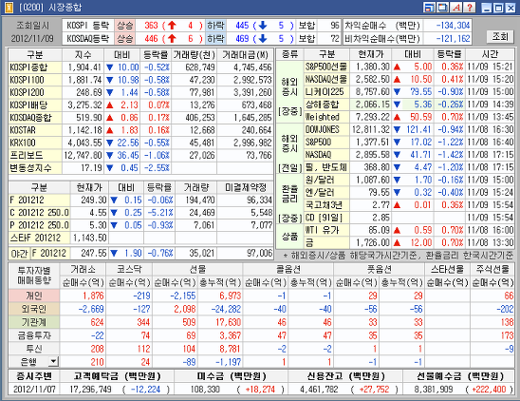Click the 풋옵션 column header
520x401 pixels.
379,269
